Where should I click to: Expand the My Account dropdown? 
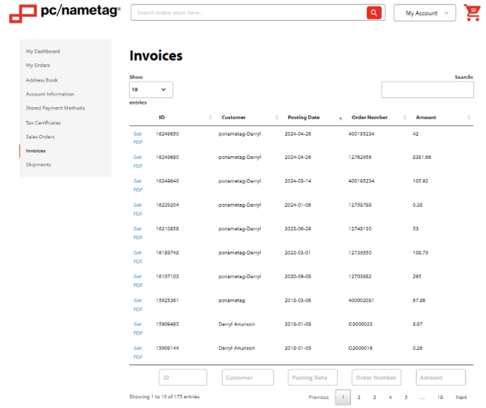[x=425, y=13]
